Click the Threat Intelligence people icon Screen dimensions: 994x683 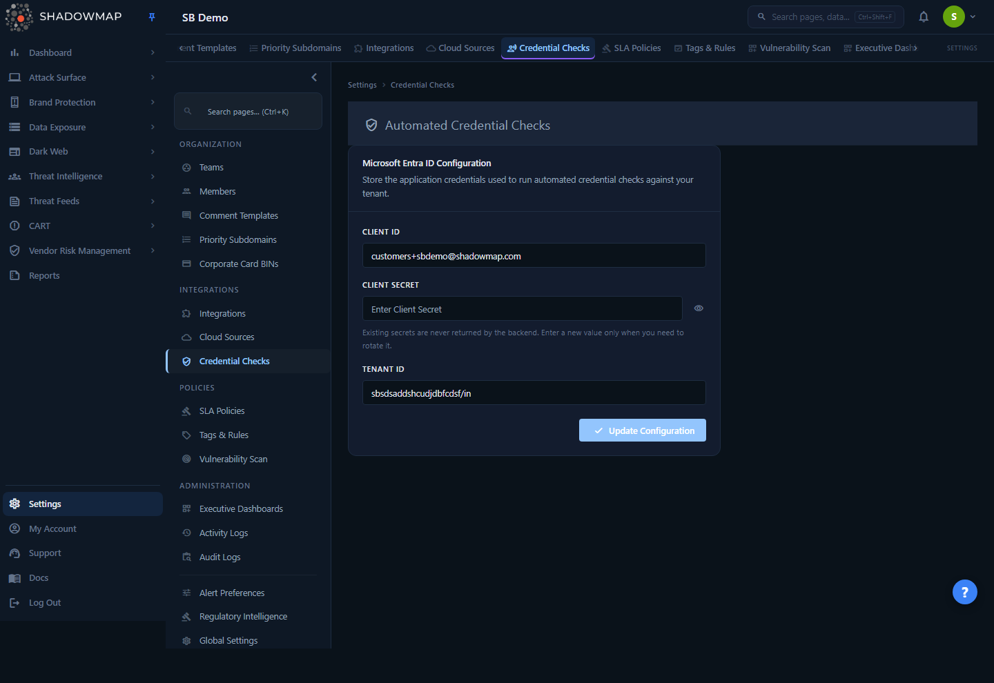[x=14, y=177]
